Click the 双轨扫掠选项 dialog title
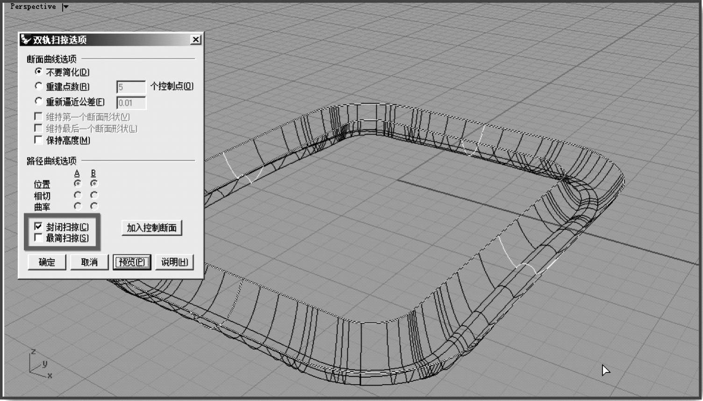 point(60,40)
